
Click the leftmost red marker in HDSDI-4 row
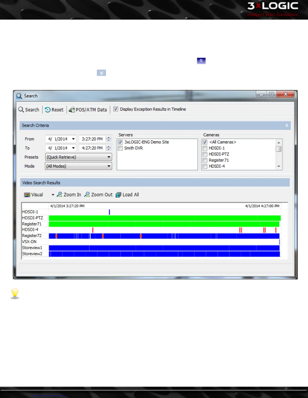[x=93, y=230]
